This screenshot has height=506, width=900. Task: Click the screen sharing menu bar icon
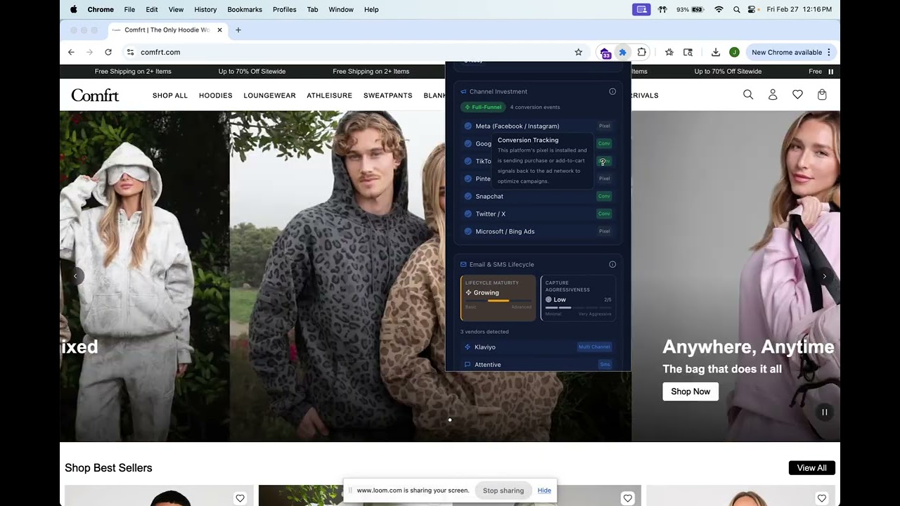pos(641,9)
